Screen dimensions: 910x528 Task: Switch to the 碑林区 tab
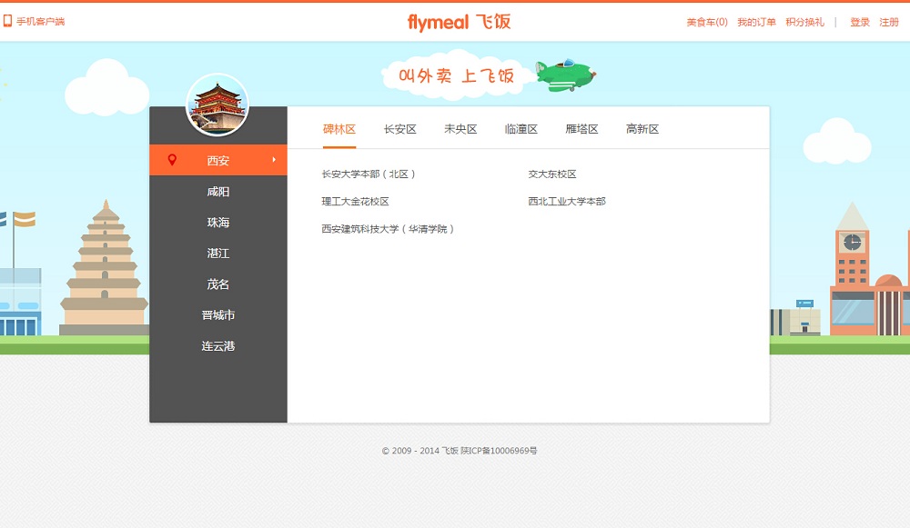point(339,129)
